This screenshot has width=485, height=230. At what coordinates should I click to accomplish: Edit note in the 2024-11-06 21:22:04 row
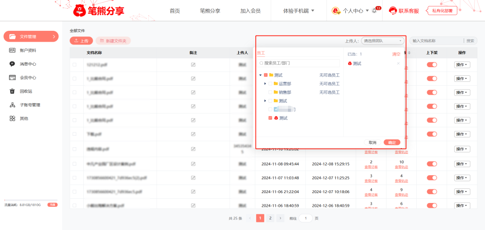pyautogui.click(x=193, y=192)
